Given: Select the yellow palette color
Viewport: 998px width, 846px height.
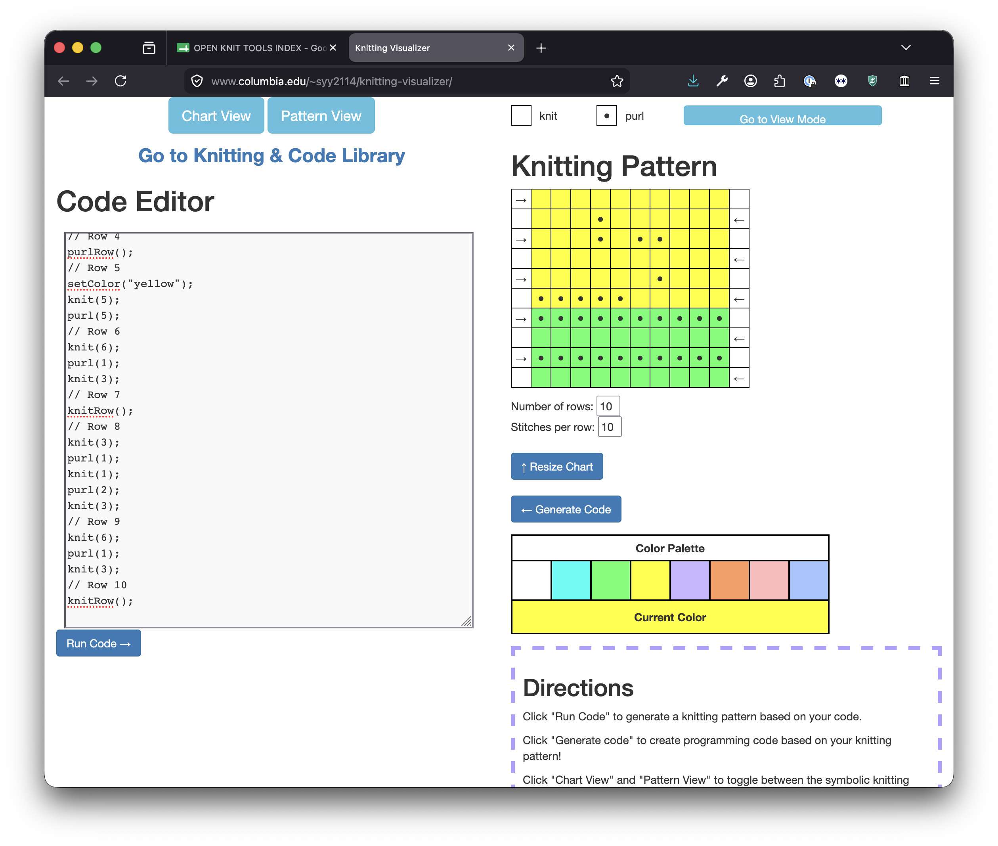Looking at the screenshot, I should pyautogui.click(x=650, y=580).
